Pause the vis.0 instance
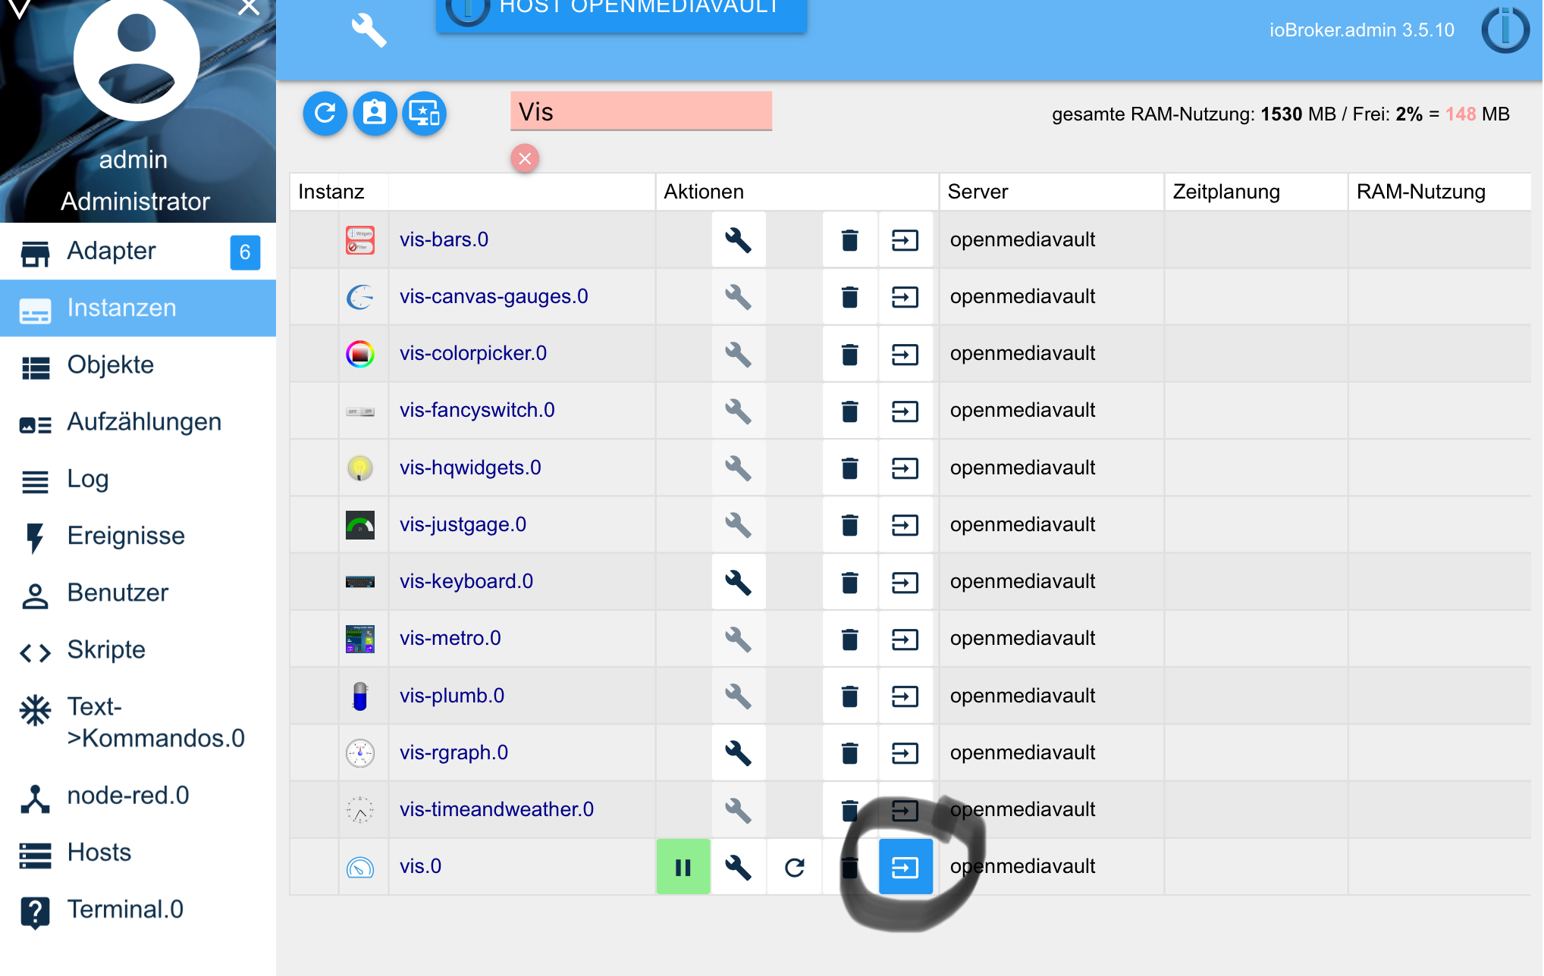 (x=683, y=867)
